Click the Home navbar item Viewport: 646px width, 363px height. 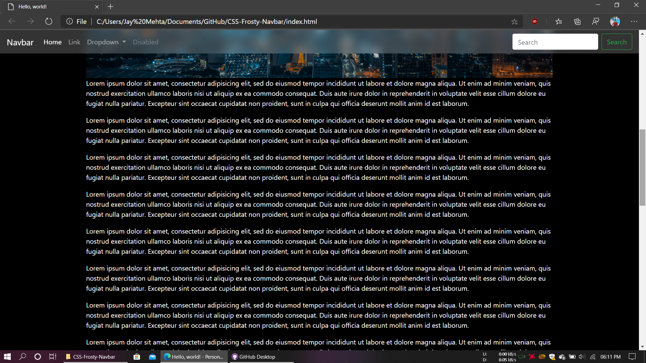click(52, 42)
